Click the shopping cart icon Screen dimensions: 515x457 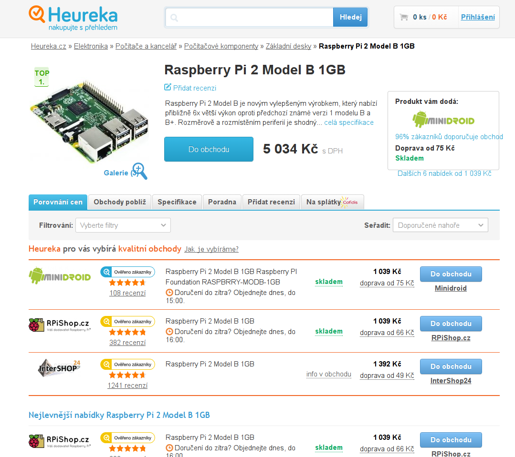(x=404, y=17)
